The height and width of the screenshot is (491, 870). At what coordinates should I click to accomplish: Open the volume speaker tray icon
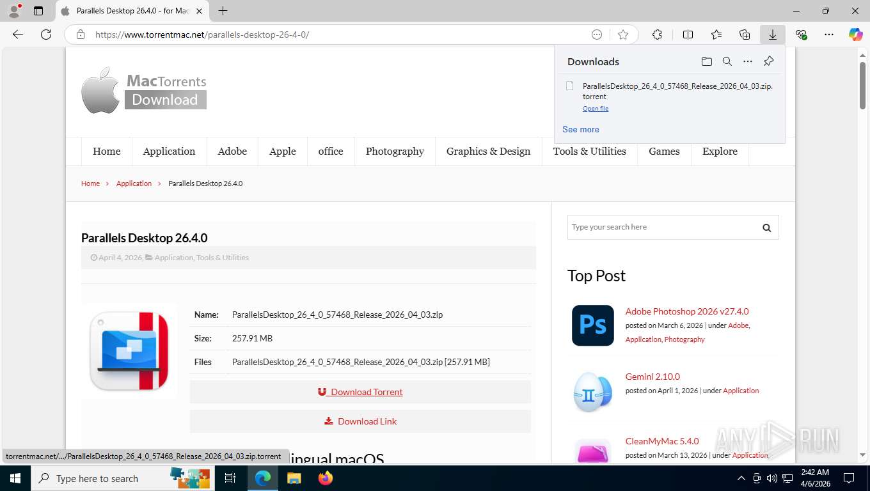pos(772,478)
